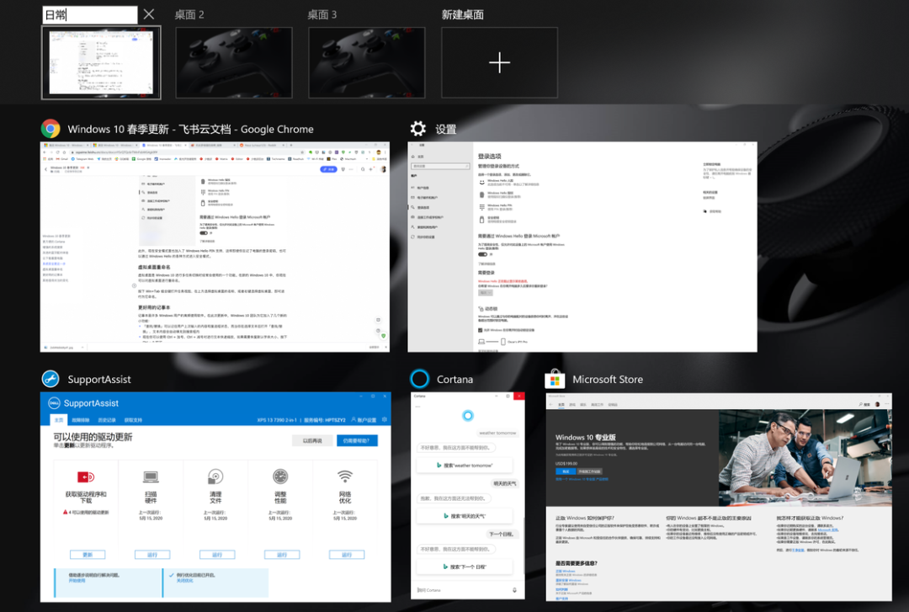The image size is (909, 612).
Task: Switch to the 桌面 2 thumbnail
Action: (234, 62)
